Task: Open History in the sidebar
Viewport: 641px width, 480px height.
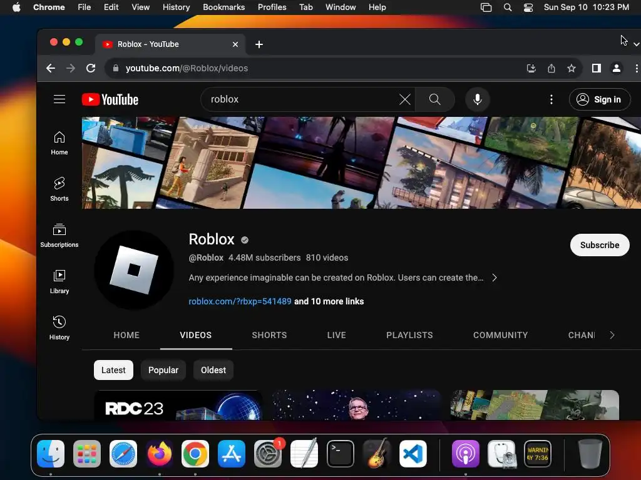Action: point(59,327)
